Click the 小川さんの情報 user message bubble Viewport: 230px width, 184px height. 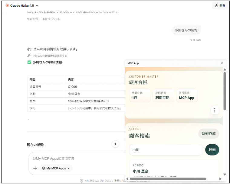tap(186, 30)
